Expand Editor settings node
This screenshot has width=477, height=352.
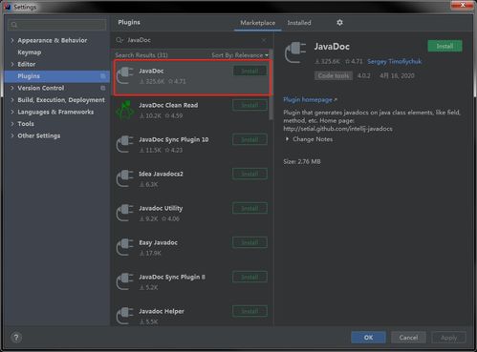12,64
